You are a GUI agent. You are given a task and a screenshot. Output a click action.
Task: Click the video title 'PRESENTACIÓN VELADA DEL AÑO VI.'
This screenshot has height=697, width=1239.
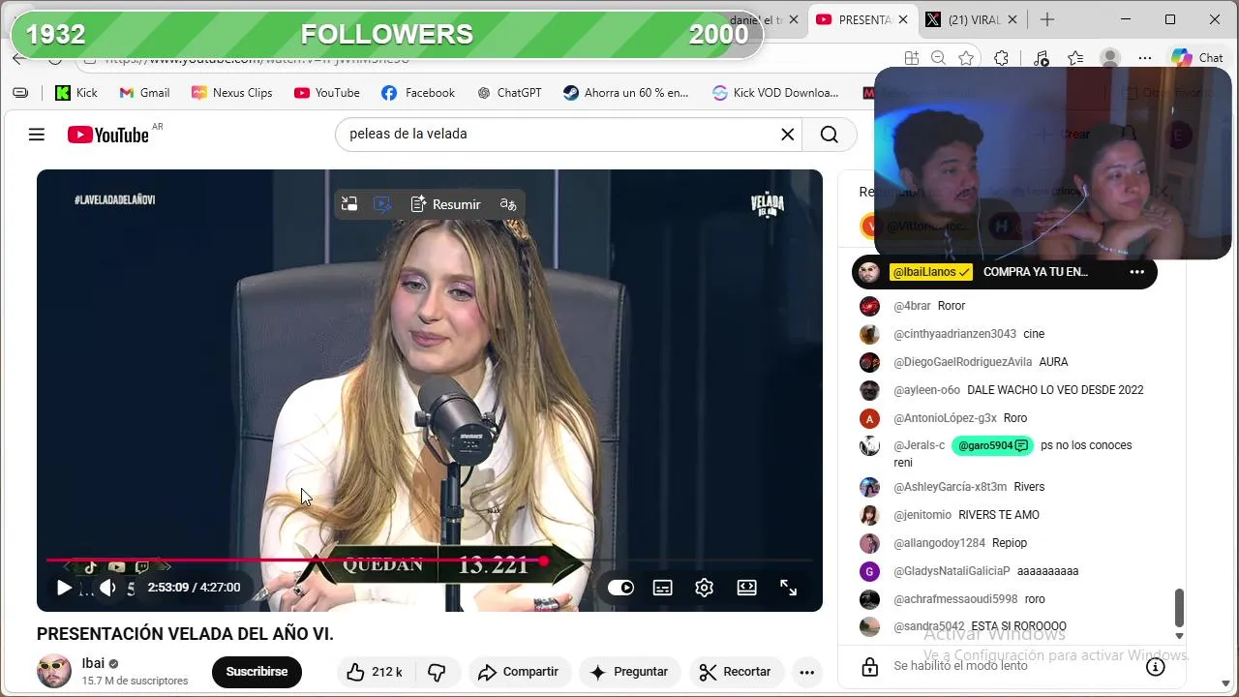(185, 634)
